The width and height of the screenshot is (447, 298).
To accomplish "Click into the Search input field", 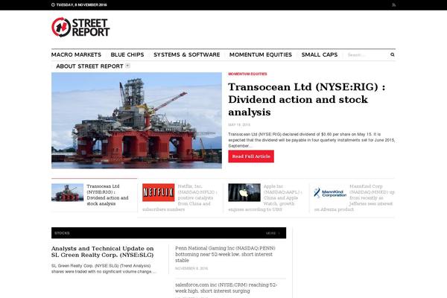I will [x=367, y=54].
